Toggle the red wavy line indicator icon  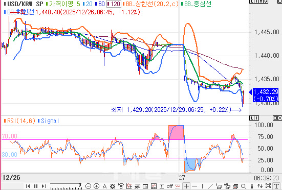[178, 186]
